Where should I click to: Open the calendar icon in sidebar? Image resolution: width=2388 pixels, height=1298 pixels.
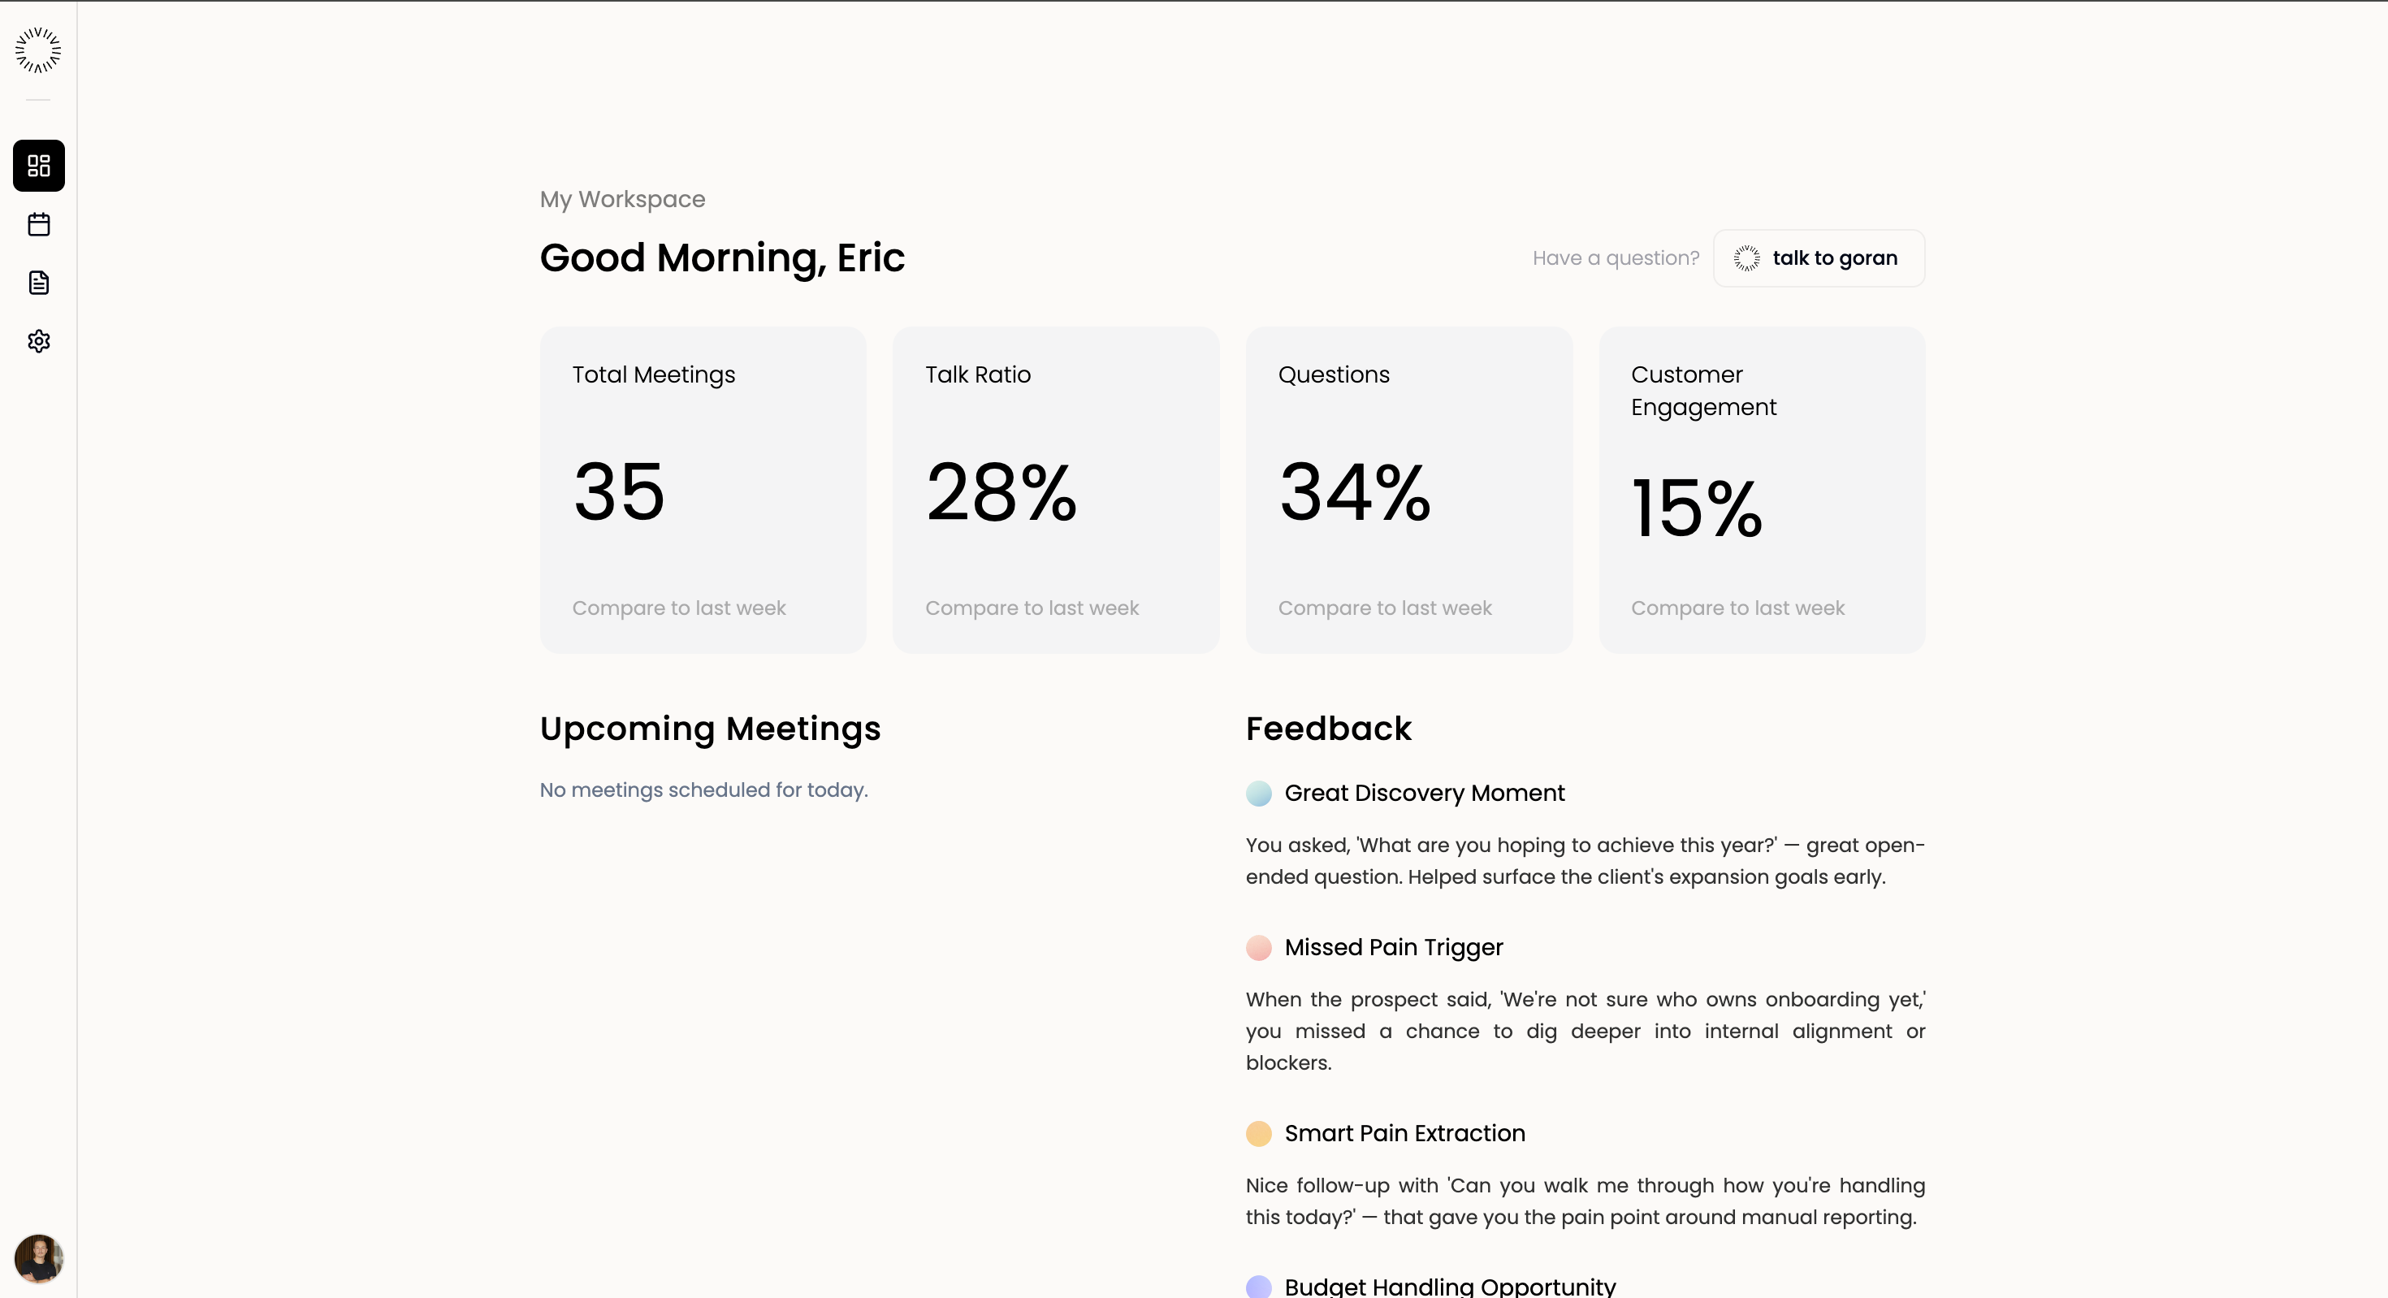click(x=38, y=224)
